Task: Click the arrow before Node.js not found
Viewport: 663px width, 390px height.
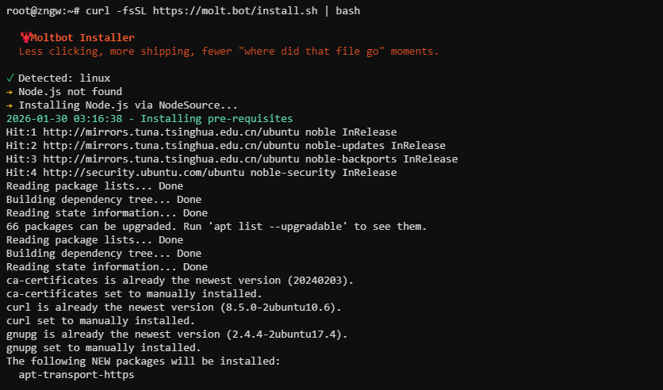Action: [10, 92]
